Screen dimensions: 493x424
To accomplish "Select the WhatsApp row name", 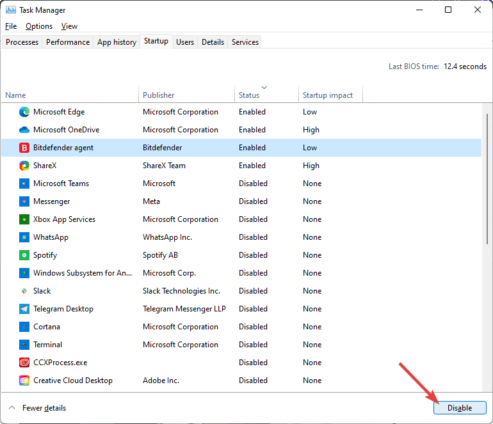I will click(51, 237).
